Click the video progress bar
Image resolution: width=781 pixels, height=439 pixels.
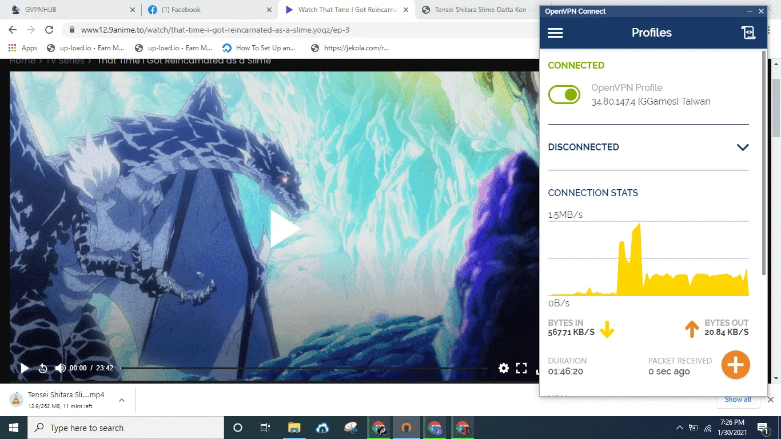(x=304, y=368)
